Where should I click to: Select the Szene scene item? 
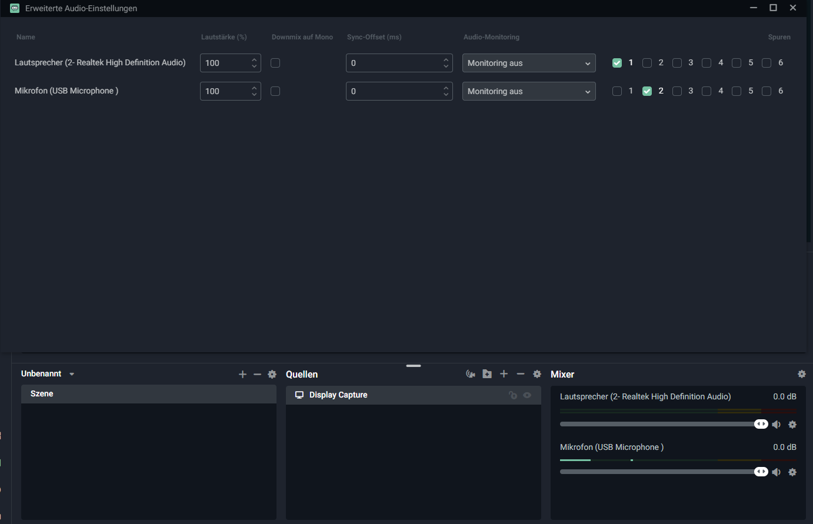(x=149, y=394)
